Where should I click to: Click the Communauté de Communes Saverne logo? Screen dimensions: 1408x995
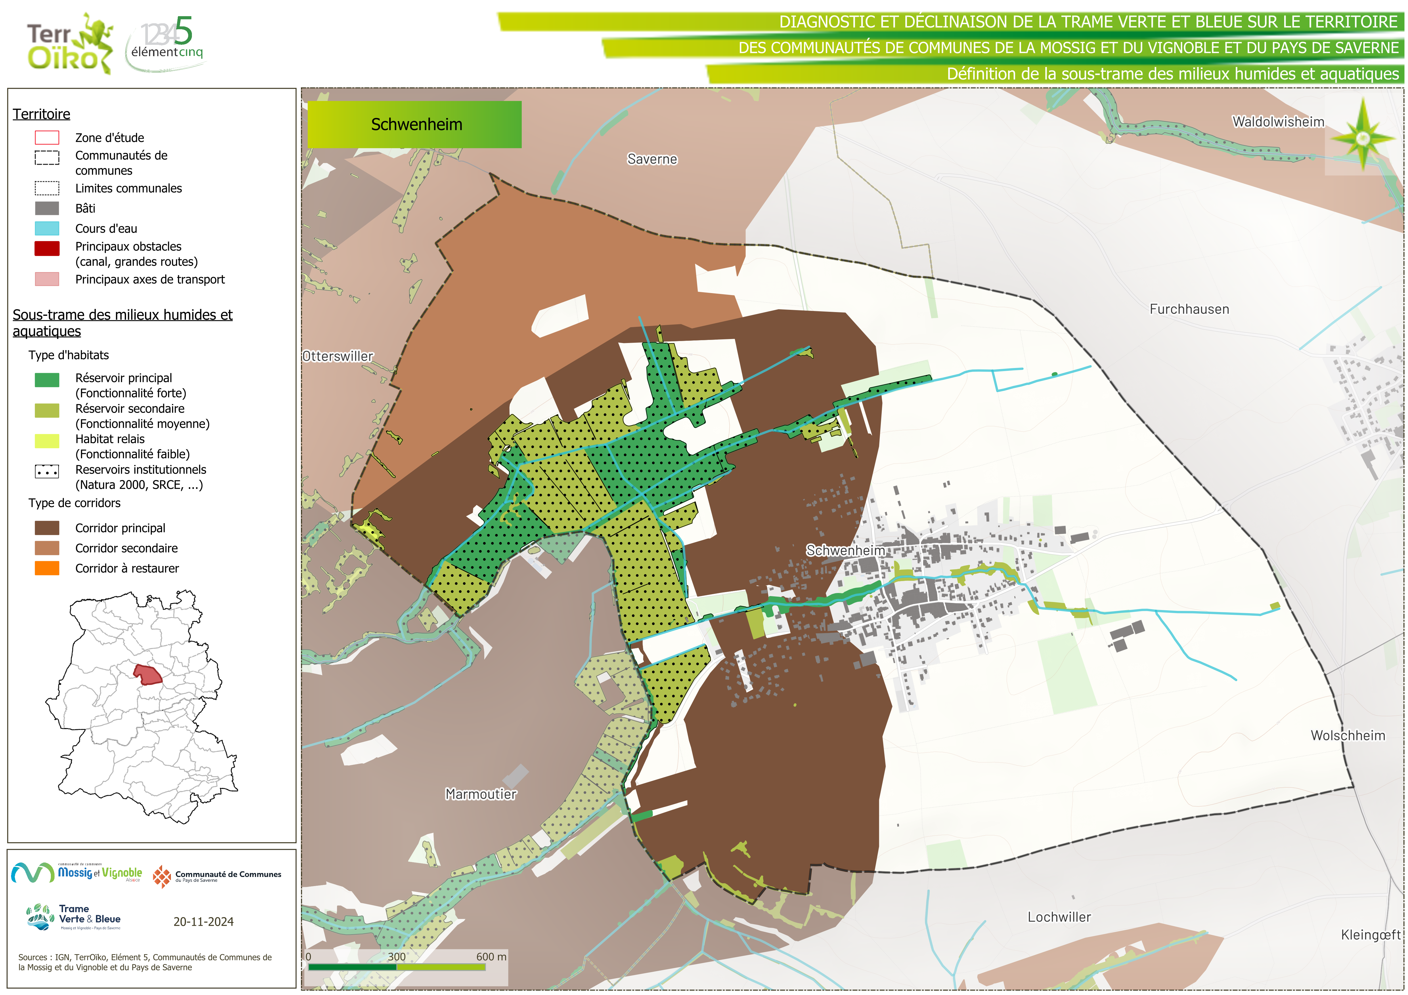pos(217,876)
